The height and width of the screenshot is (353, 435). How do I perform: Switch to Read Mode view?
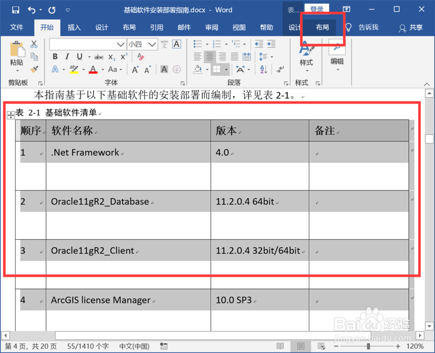(x=280, y=346)
